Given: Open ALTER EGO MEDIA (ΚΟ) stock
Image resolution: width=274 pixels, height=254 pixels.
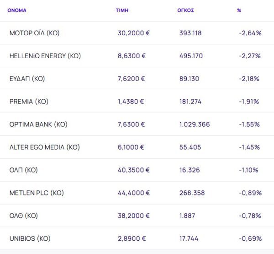Looking at the screenshot, I should pos(44,147).
